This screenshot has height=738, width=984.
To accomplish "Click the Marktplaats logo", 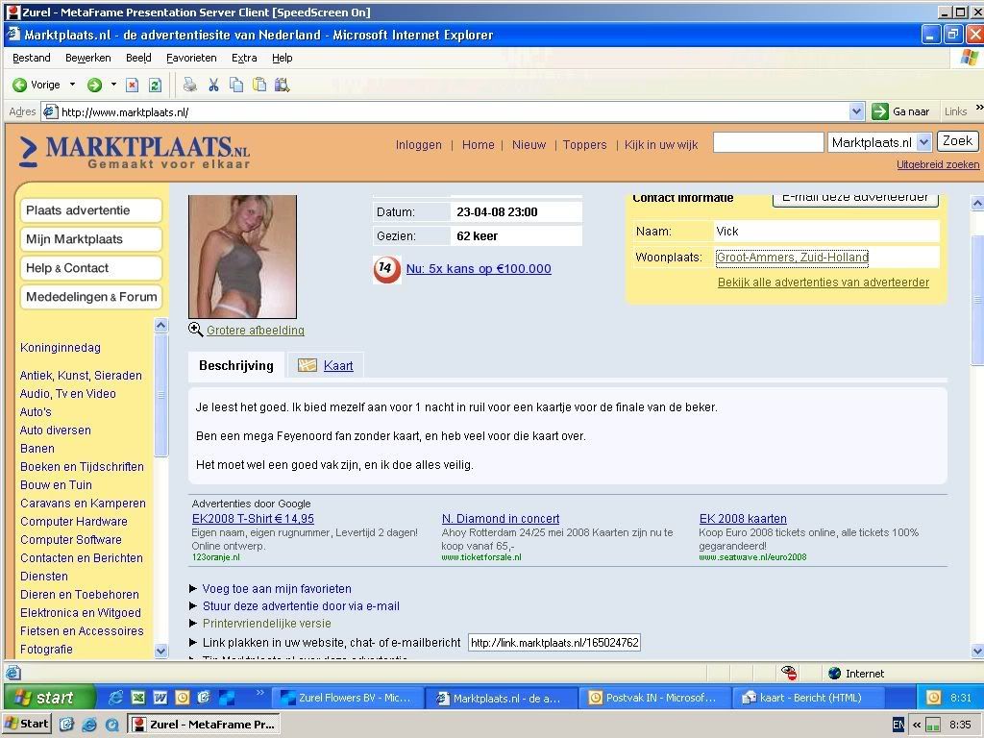I will coord(135,153).
